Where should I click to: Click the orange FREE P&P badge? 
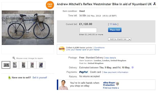50,5
